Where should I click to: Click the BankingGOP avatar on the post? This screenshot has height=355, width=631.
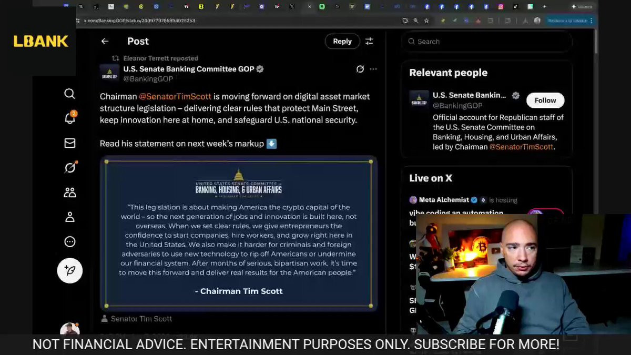pyautogui.click(x=109, y=73)
